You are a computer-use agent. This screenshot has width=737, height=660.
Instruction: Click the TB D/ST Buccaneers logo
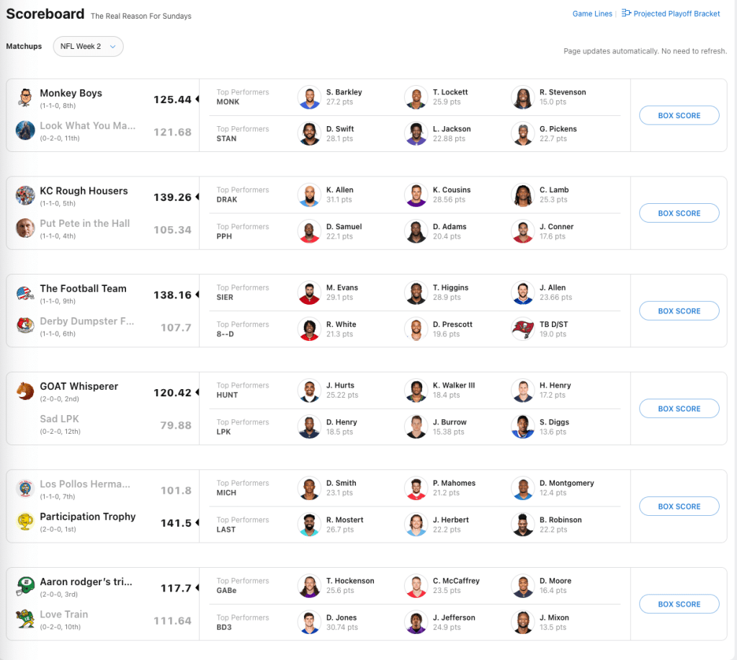pyautogui.click(x=522, y=329)
